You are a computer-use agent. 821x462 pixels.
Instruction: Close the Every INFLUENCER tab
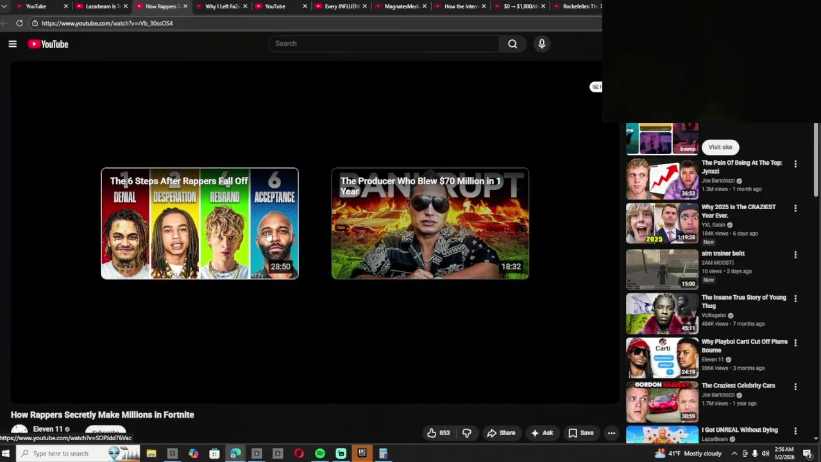tap(365, 6)
